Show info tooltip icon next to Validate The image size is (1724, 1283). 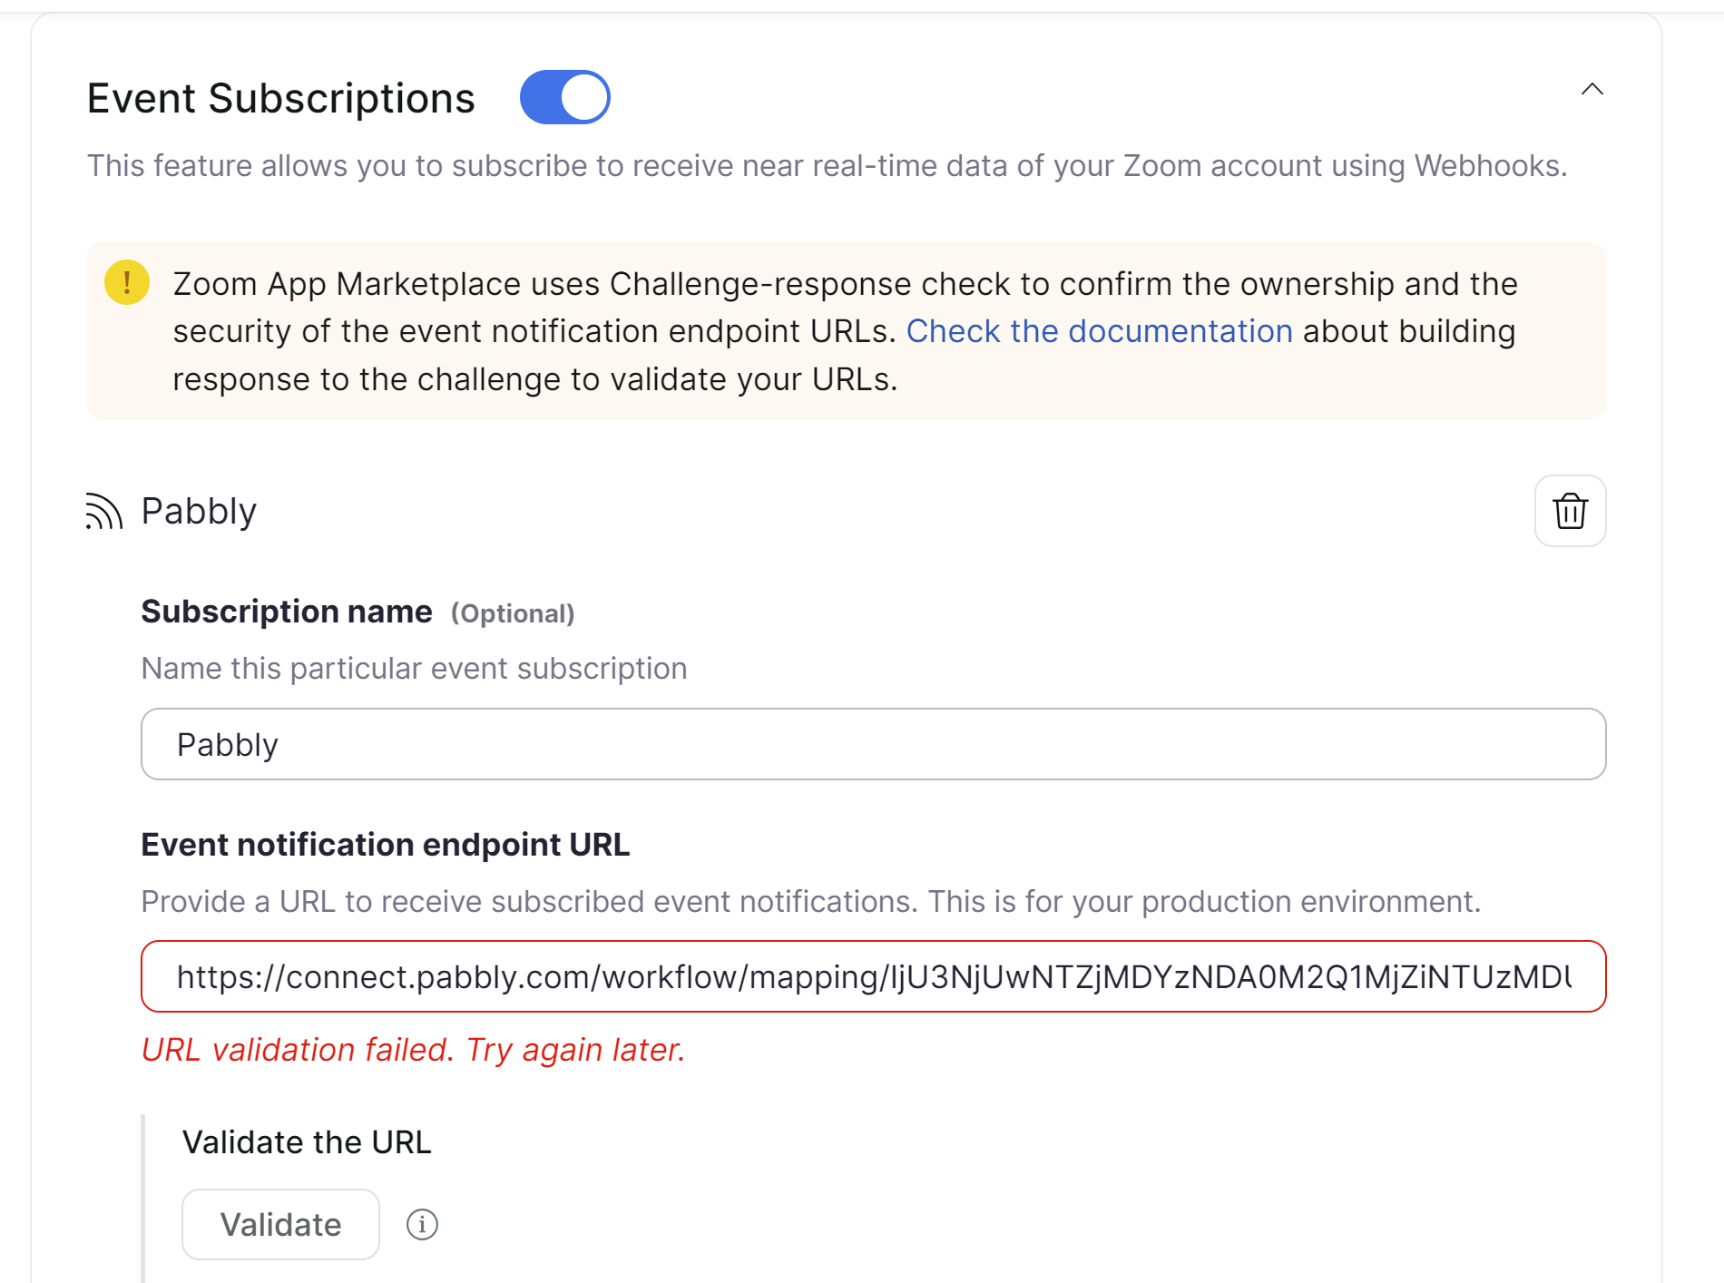coord(422,1224)
